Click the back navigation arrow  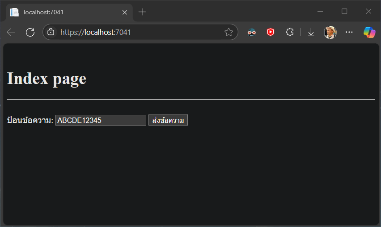11,32
